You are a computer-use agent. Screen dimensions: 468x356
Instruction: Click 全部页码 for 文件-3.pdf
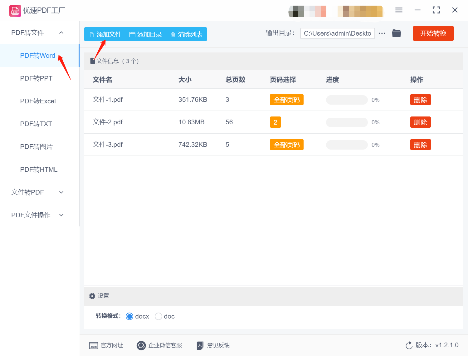click(286, 145)
